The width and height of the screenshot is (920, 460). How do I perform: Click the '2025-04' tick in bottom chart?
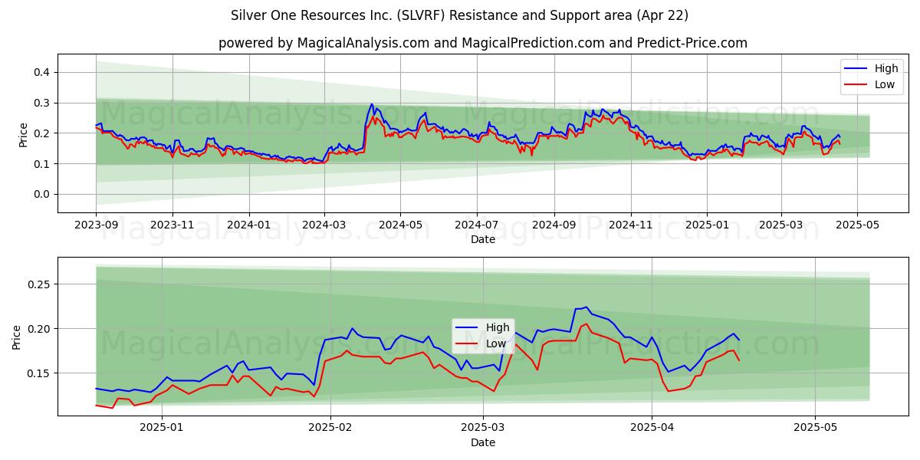(652, 429)
